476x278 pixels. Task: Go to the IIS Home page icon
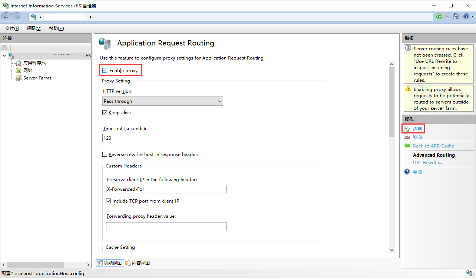[456, 17]
